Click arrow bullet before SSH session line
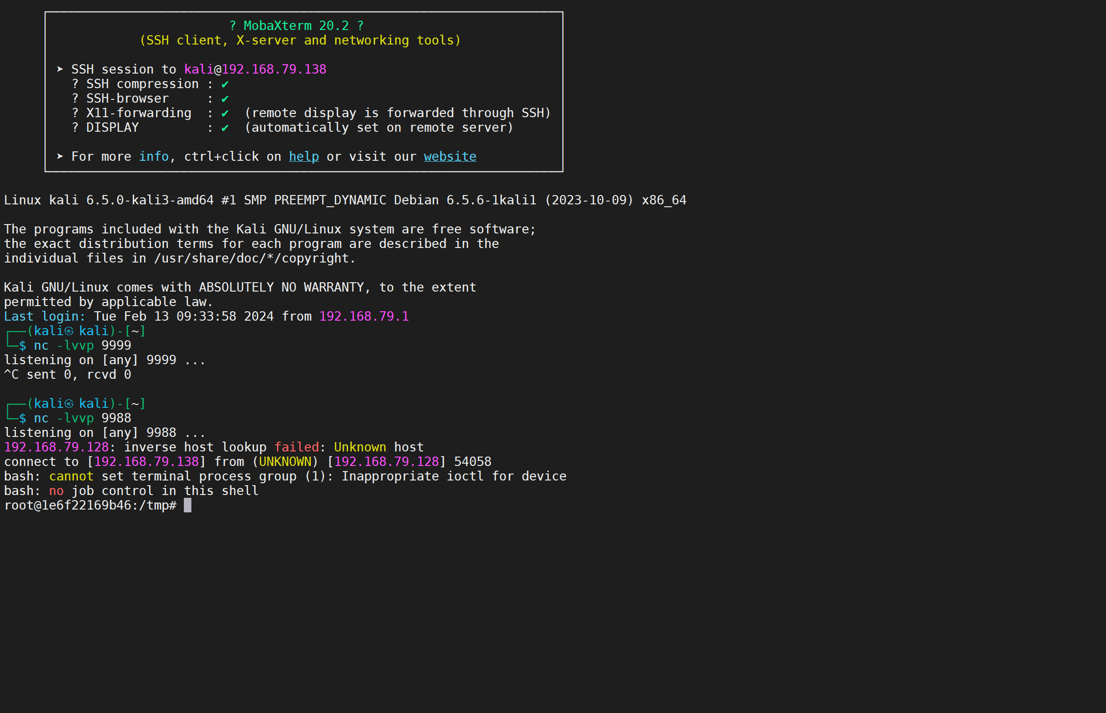1106x713 pixels. coord(60,69)
